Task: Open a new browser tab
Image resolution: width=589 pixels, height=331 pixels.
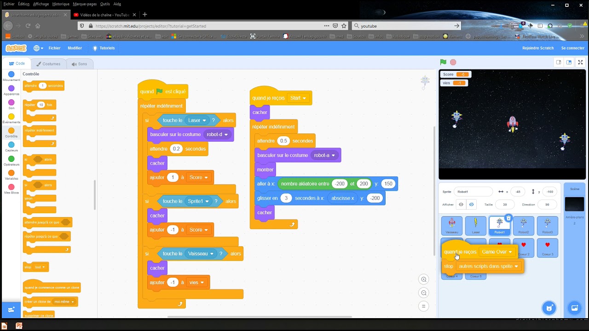Action: (x=144, y=15)
